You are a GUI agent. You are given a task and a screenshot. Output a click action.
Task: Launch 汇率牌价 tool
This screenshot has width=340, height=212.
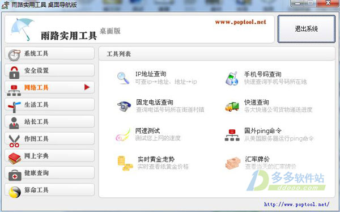pyautogui.click(x=257, y=159)
